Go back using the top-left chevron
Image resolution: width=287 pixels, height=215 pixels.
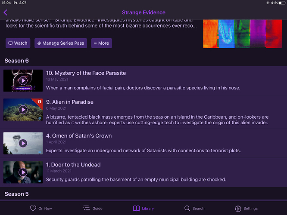(x=6, y=12)
